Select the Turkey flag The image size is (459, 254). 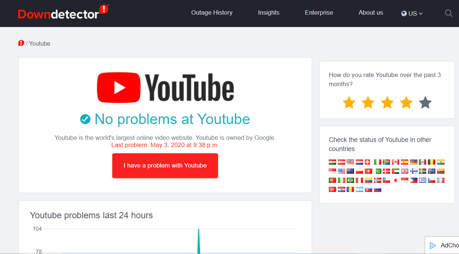click(332, 189)
